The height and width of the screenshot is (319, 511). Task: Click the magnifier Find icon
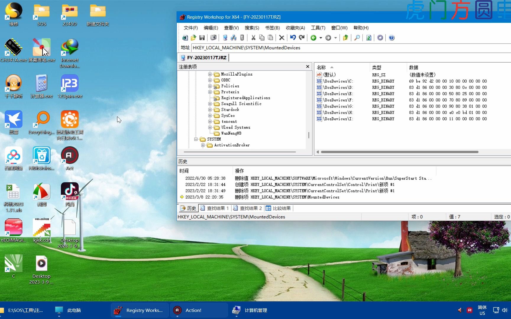[x=357, y=38]
